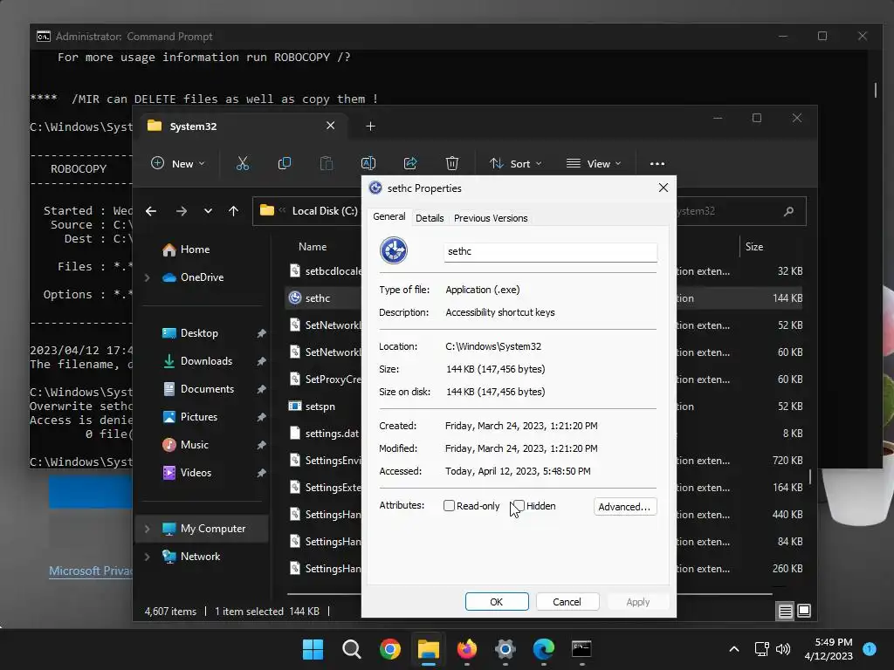894x670 pixels.
Task: Go up one folder level with up arrow
Action: click(x=233, y=211)
